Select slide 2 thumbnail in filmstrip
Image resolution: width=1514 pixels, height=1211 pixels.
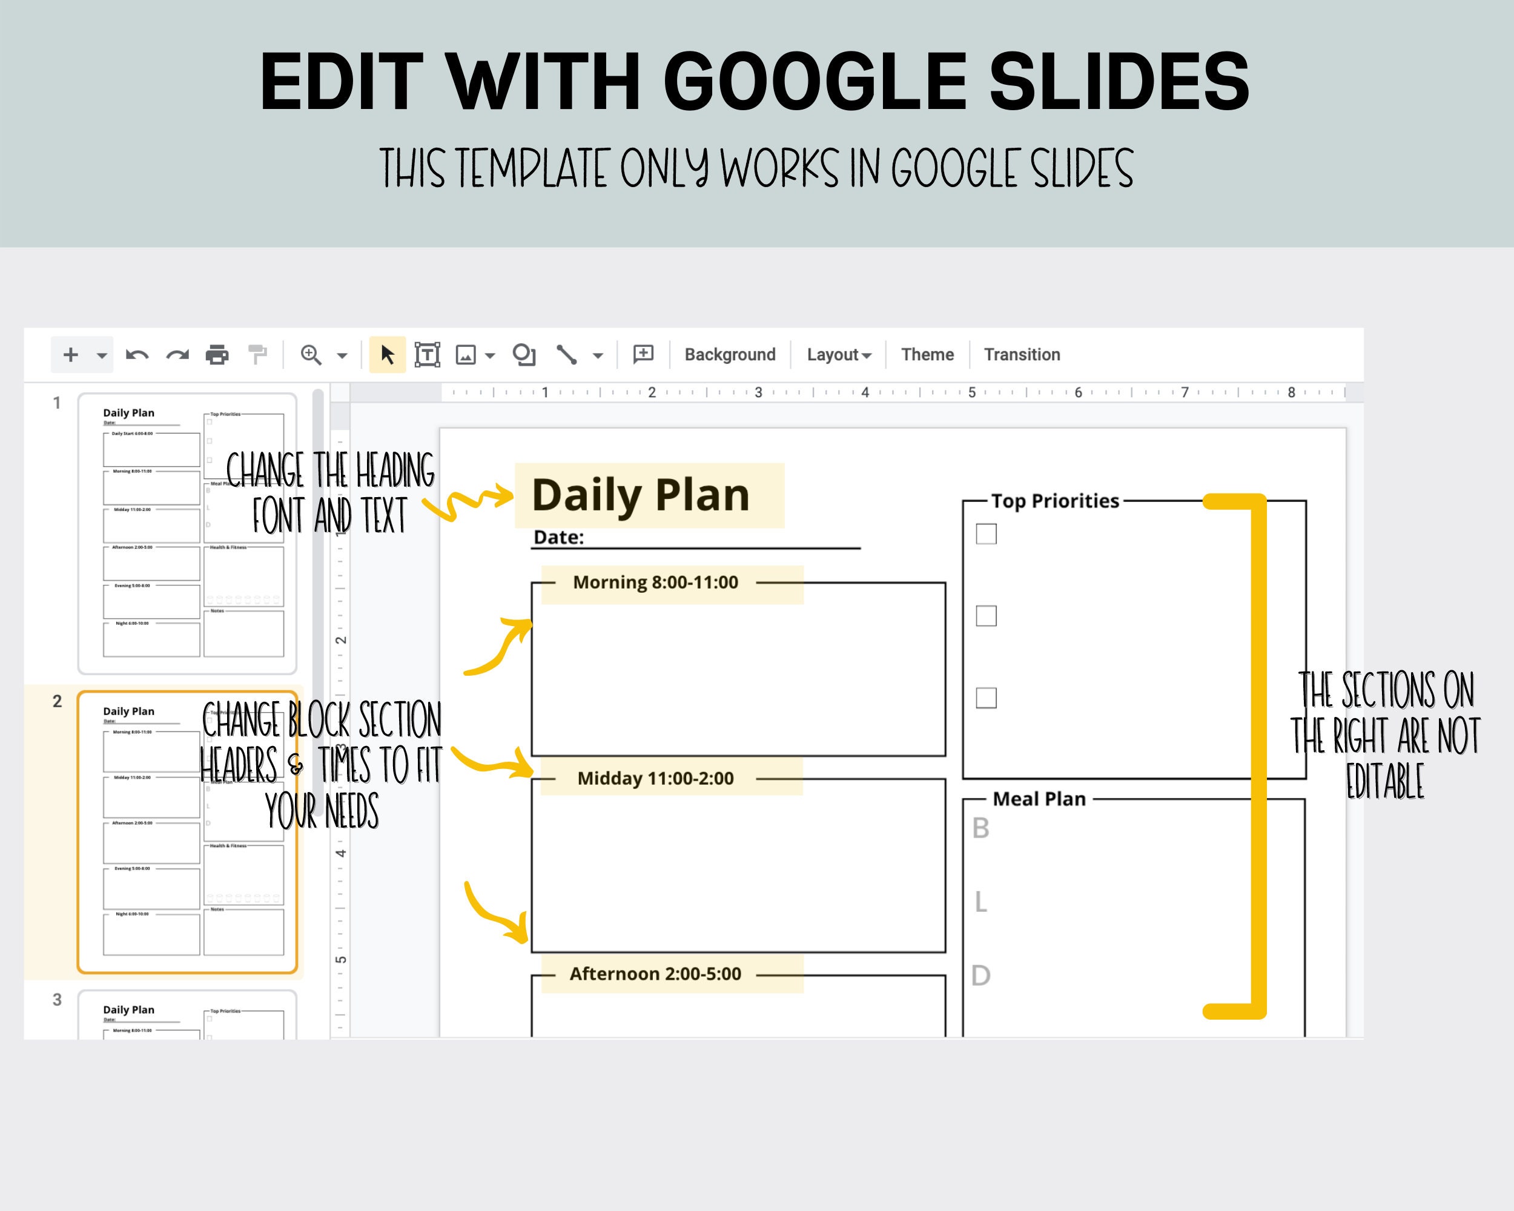[x=188, y=832]
